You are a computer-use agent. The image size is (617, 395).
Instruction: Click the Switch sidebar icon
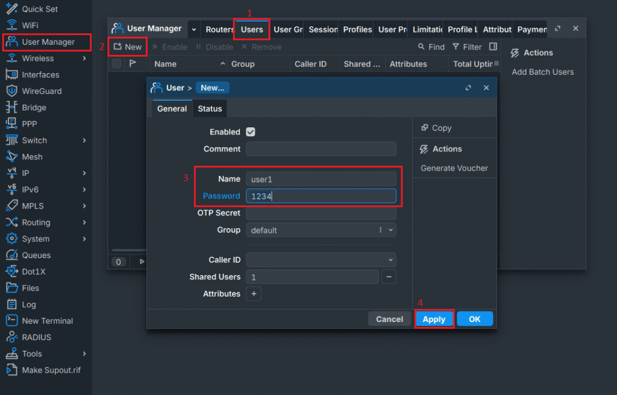click(12, 140)
